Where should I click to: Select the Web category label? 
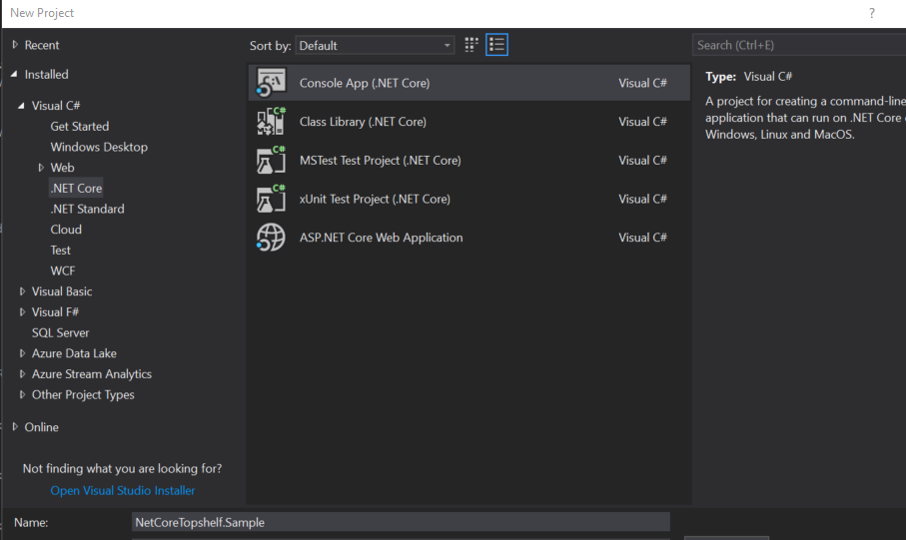(62, 168)
